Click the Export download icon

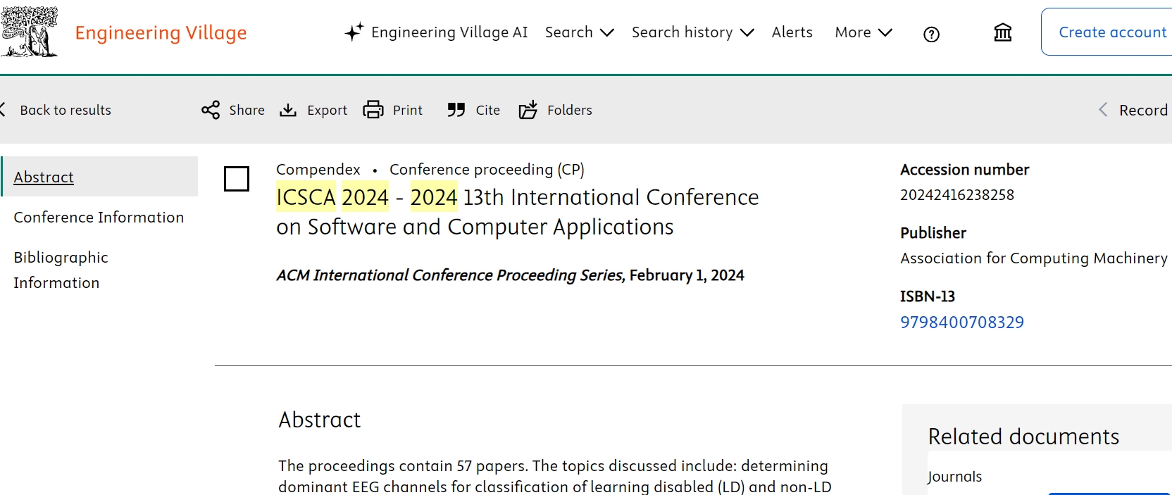288,111
